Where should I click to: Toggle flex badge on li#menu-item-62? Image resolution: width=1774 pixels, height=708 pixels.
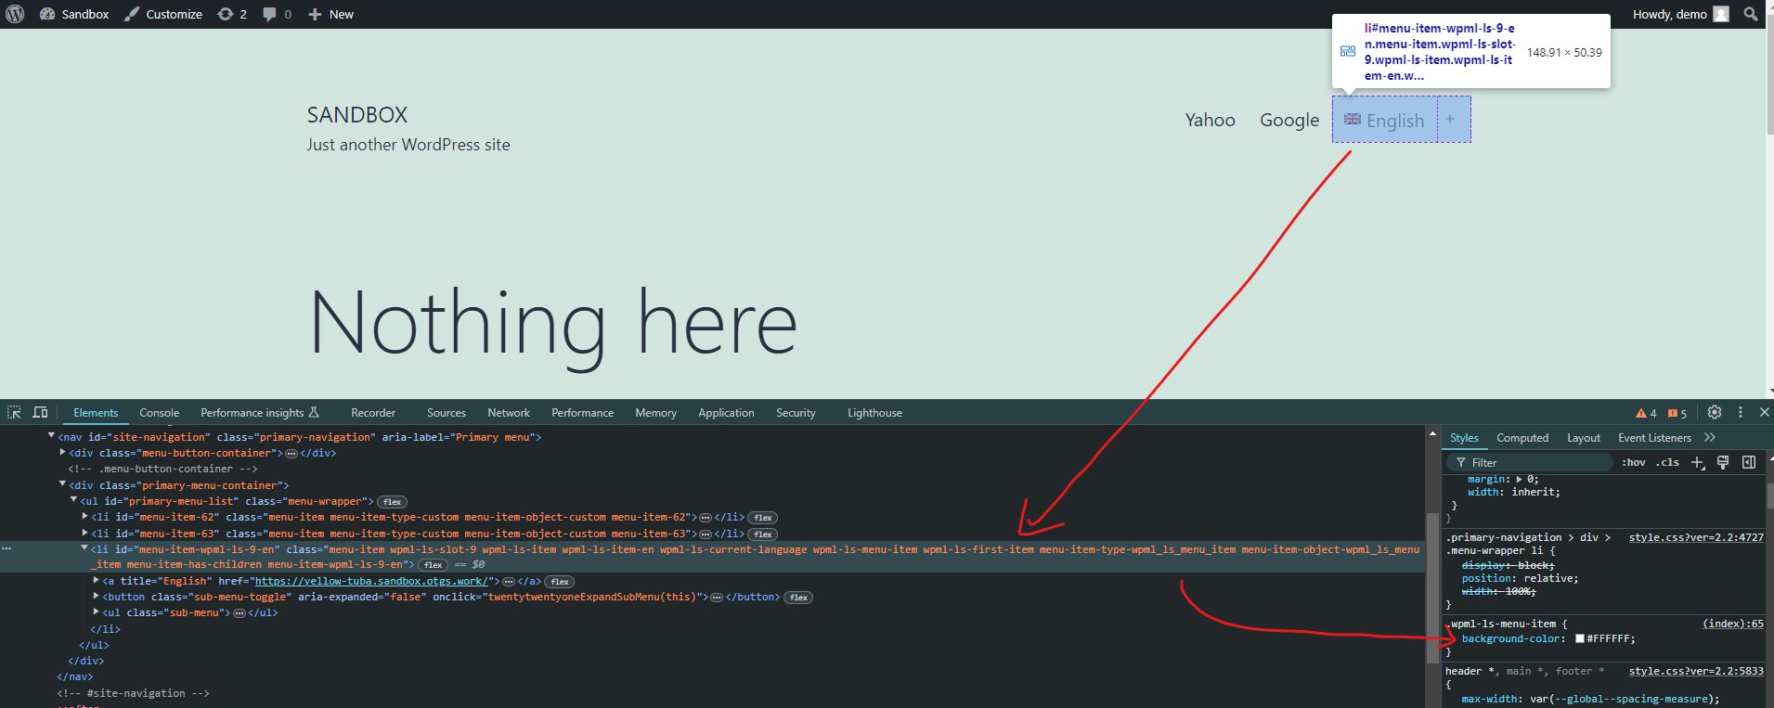click(763, 518)
